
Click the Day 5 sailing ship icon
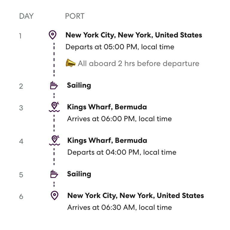[54, 174]
